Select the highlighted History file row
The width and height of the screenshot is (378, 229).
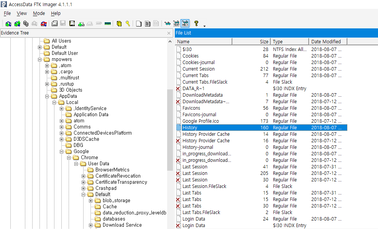pyautogui.click(x=261, y=128)
